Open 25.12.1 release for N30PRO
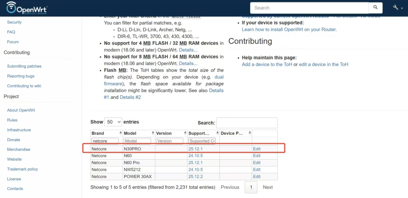This screenshot has width=408, height=198. (195, 149)
